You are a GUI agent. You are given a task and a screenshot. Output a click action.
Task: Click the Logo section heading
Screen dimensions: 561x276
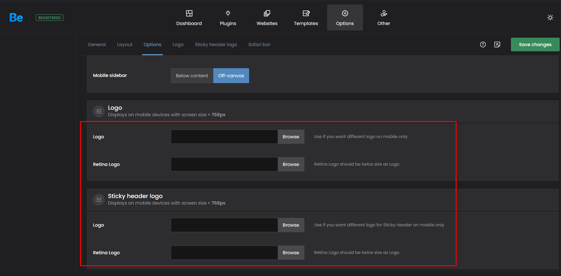point(115,108)
